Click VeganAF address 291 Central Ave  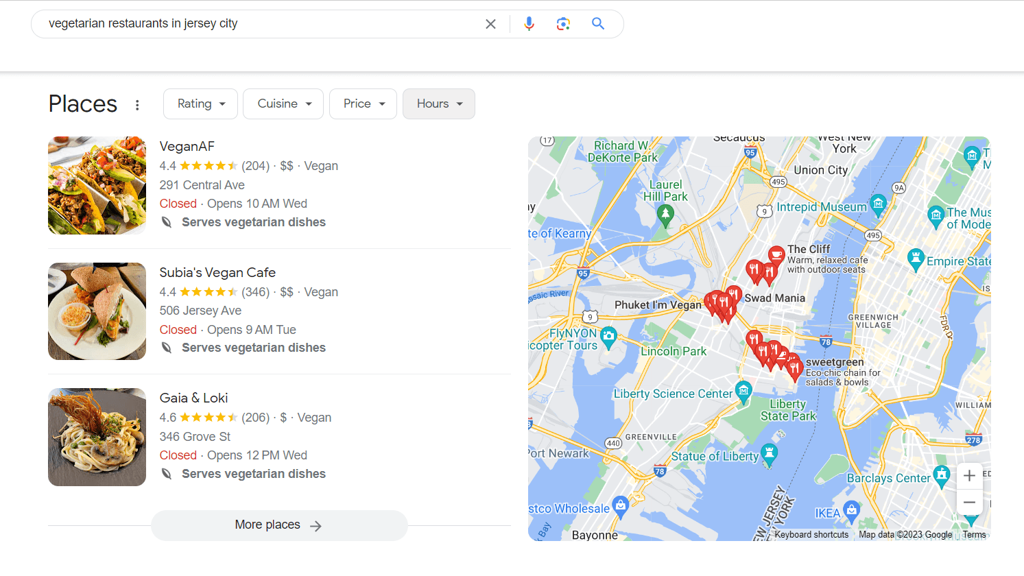point(202,185)
